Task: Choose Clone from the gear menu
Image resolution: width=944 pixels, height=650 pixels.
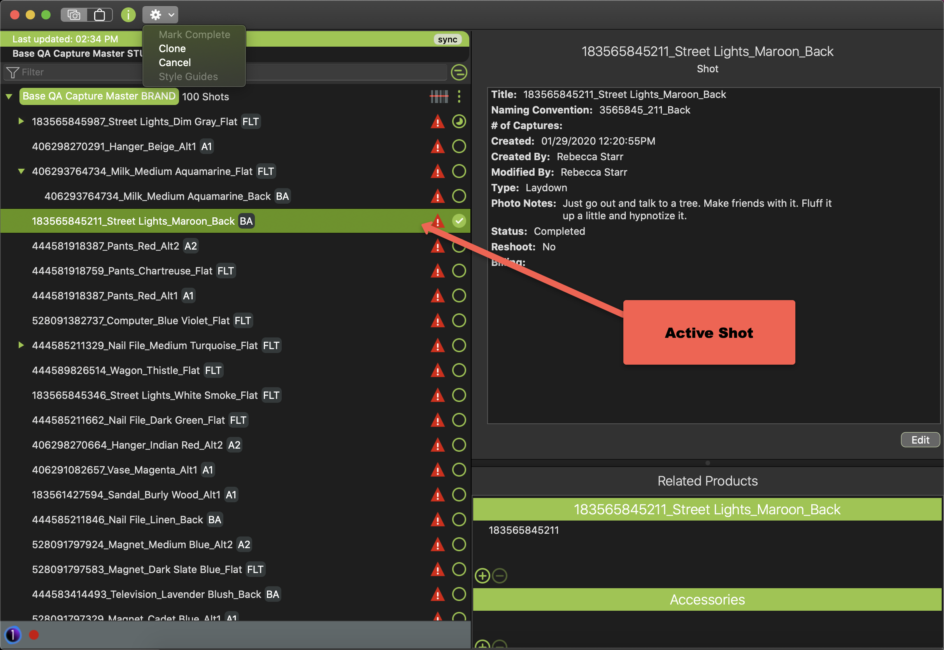Action: tap(172, 49)
